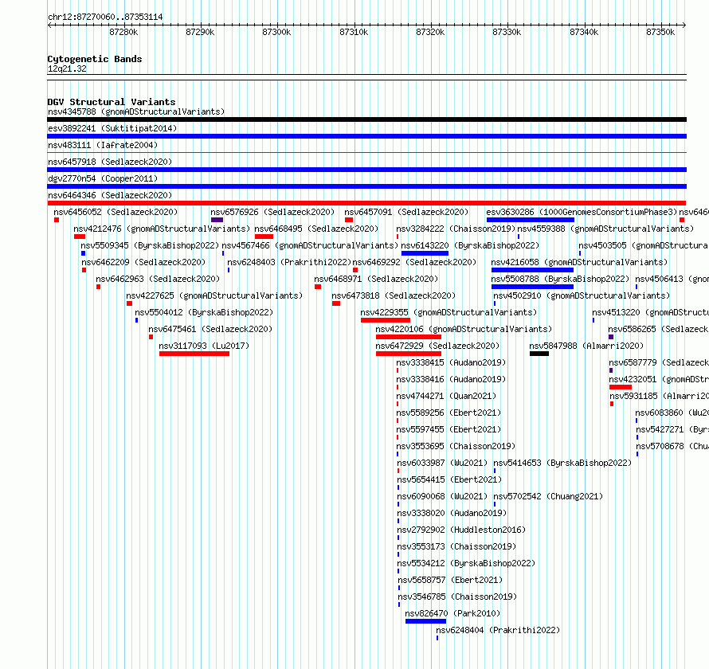Viewport: 709px width, 669px height.
Task: Click the blue nsv6143220 variant bar
Action: pyautogui.click(x=425, y=253)
